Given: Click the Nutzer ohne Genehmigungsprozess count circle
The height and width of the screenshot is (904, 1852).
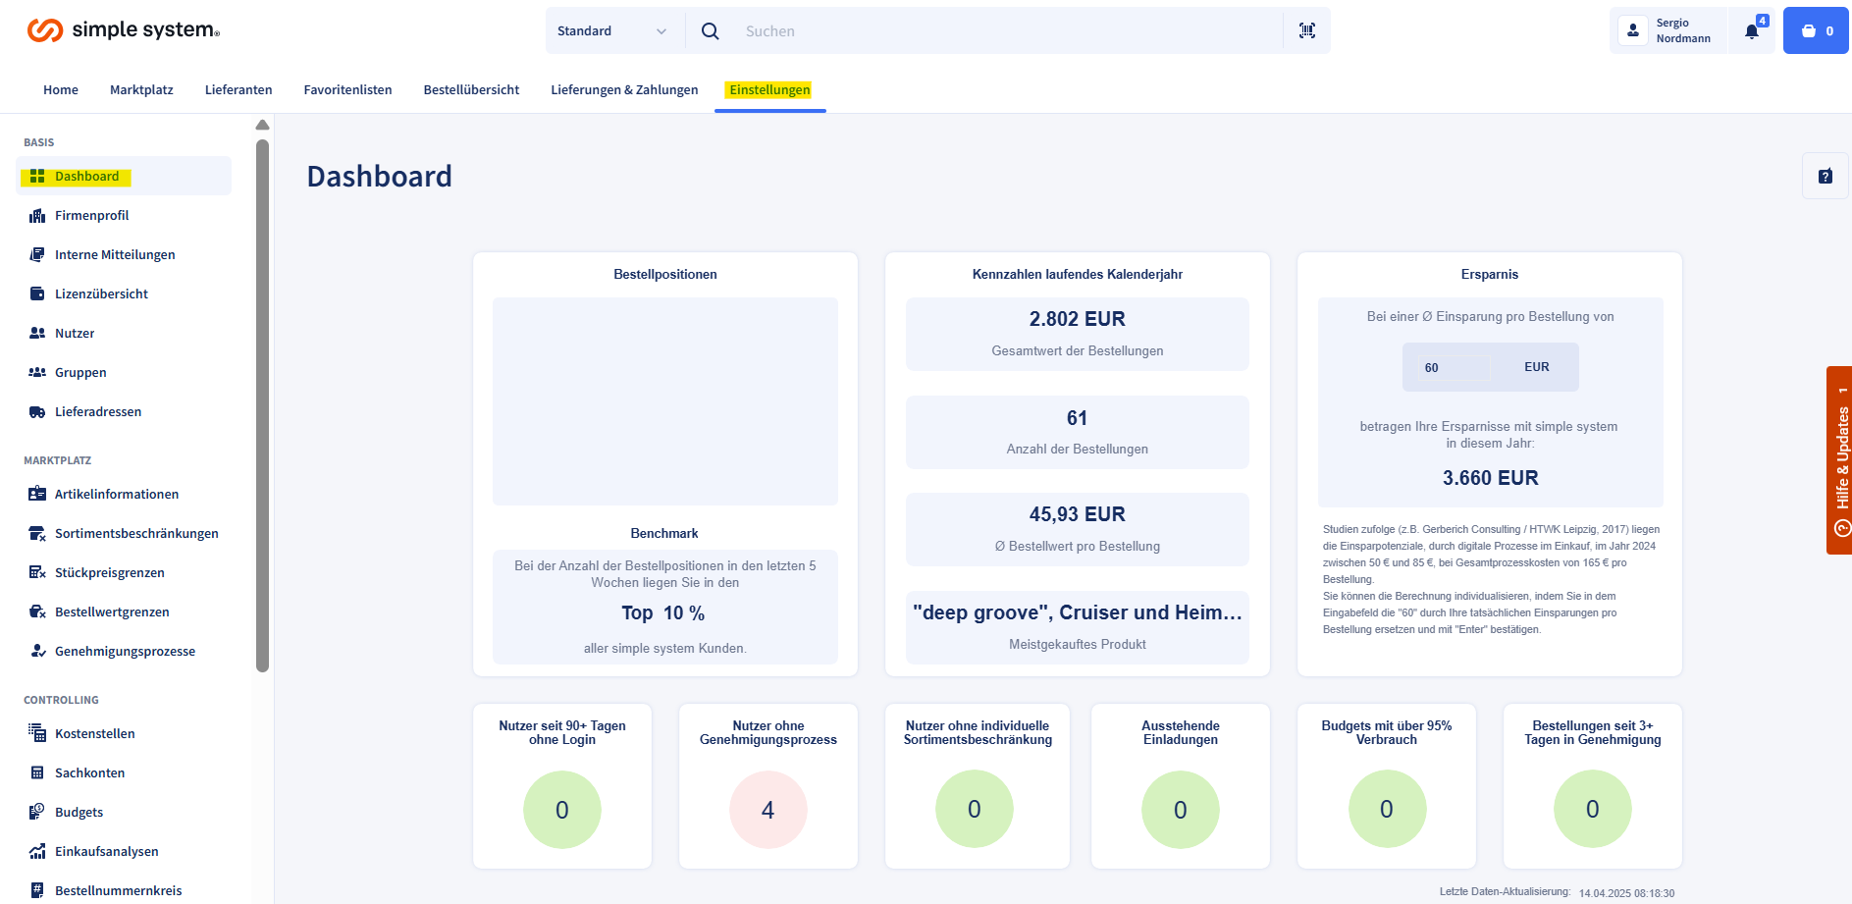Looking at the screenshot, I should pos(767,810).
